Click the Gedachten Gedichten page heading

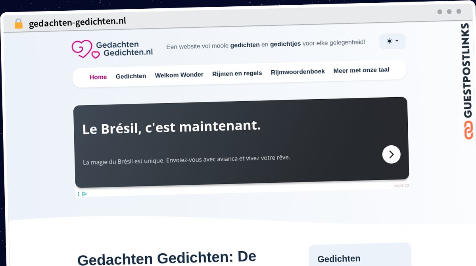[x=167, y=257]
